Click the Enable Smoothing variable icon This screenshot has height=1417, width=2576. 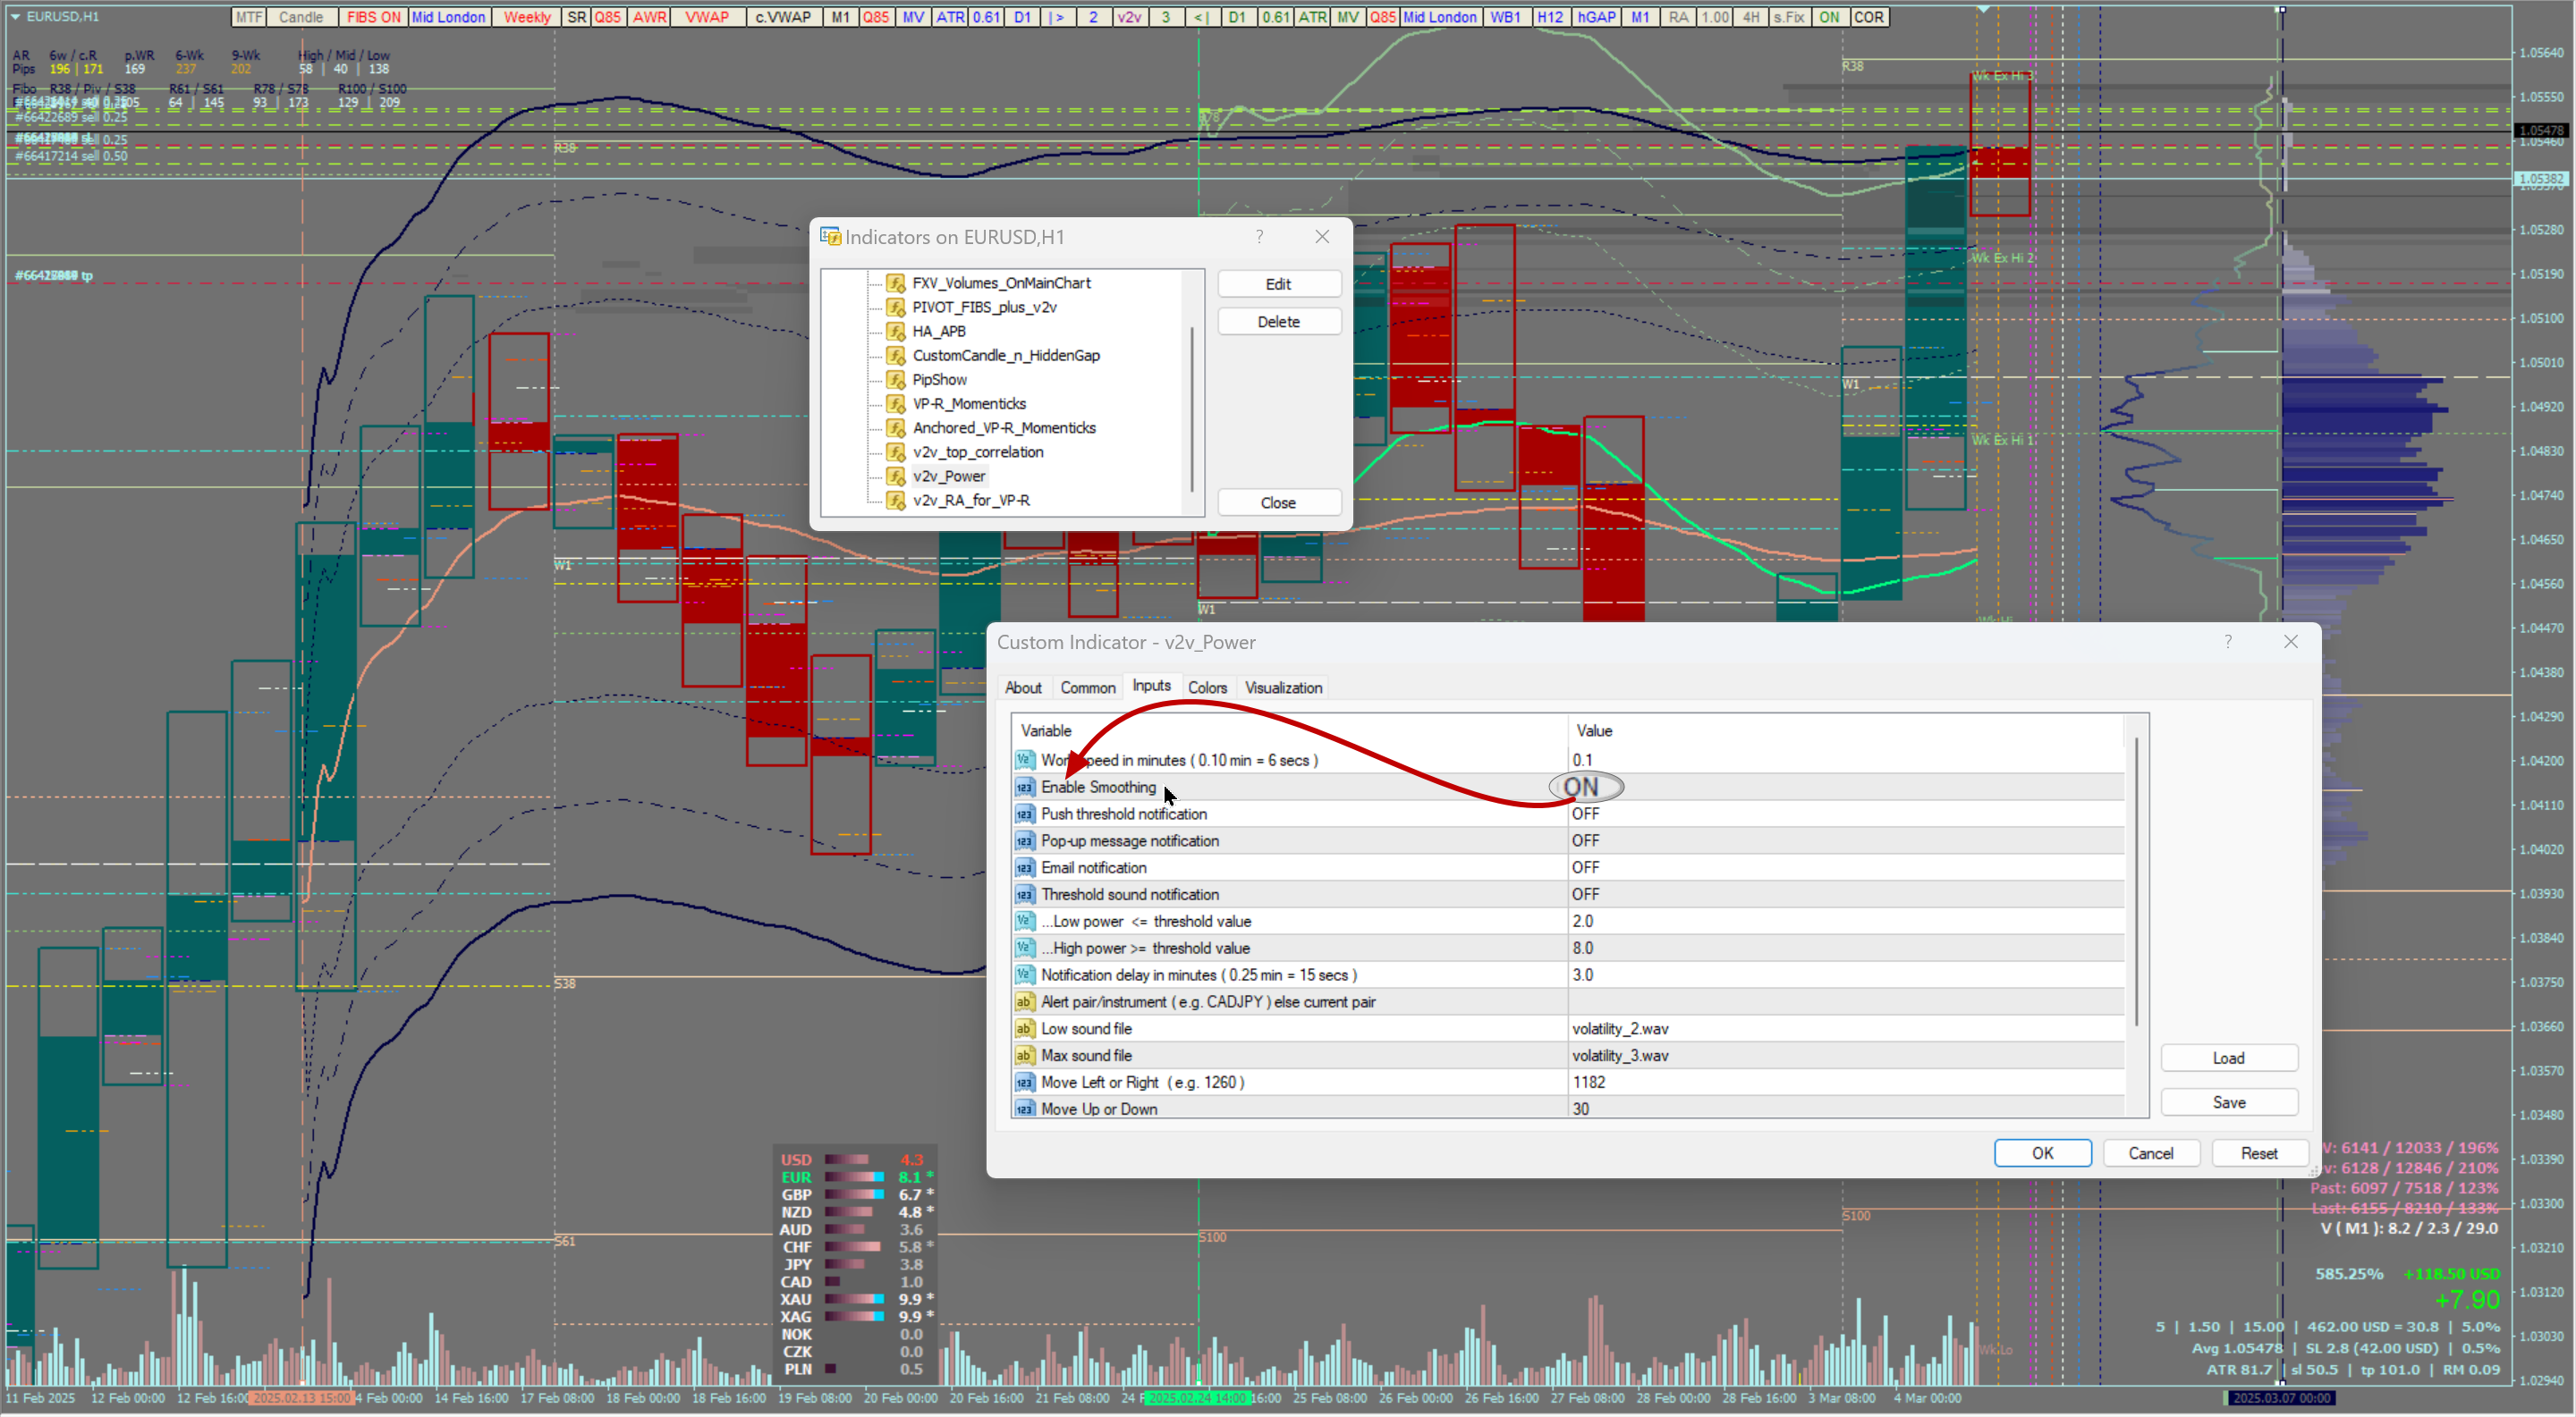(1024, 788)
